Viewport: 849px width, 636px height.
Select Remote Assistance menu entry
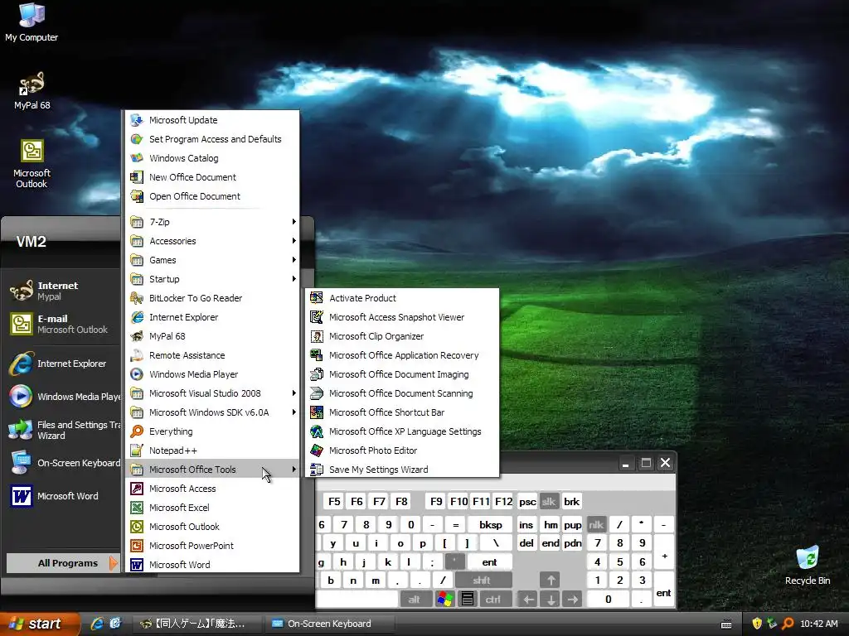(x=212, y=355)
